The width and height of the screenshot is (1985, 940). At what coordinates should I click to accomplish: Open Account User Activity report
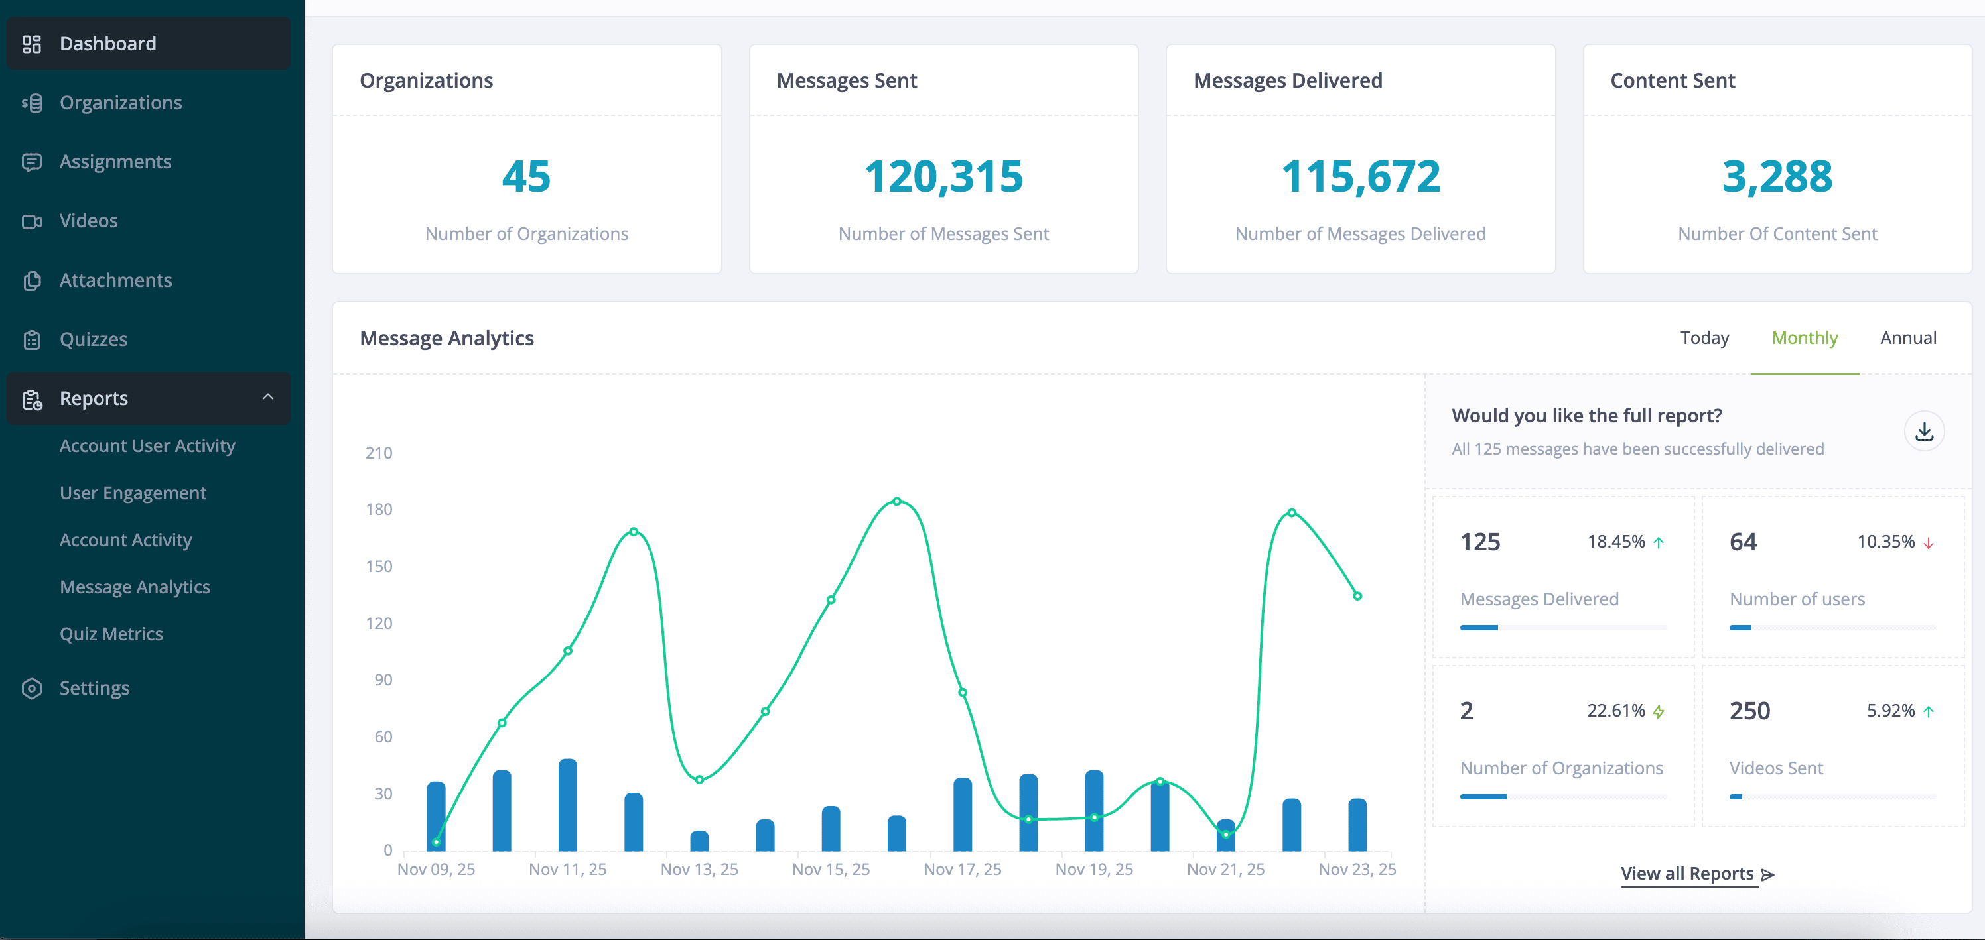point(147,445)
